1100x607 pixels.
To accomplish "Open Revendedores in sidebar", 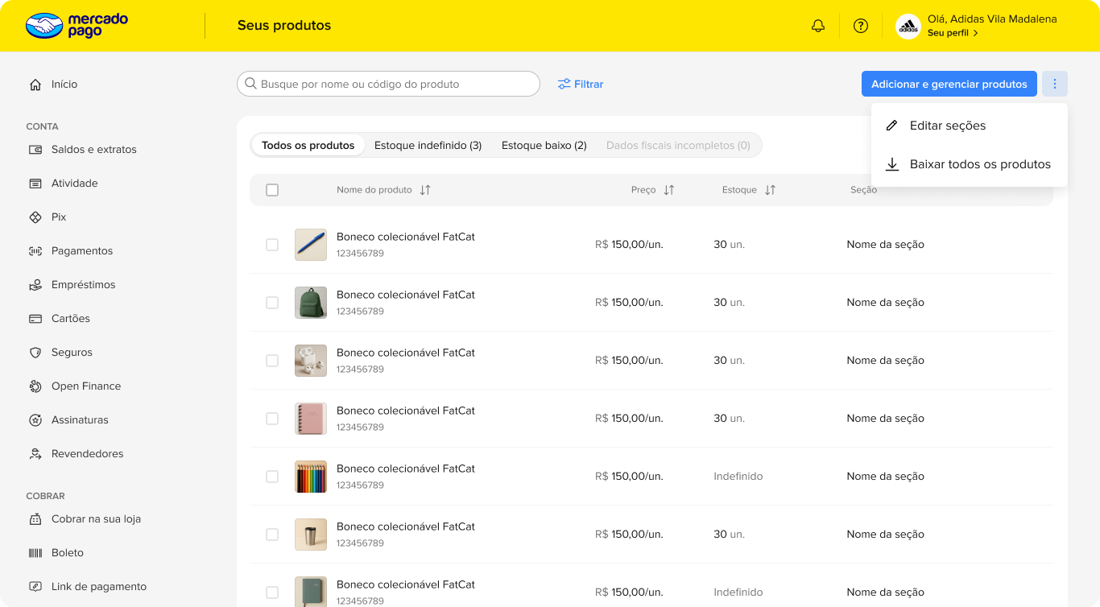I will point(88,454).
